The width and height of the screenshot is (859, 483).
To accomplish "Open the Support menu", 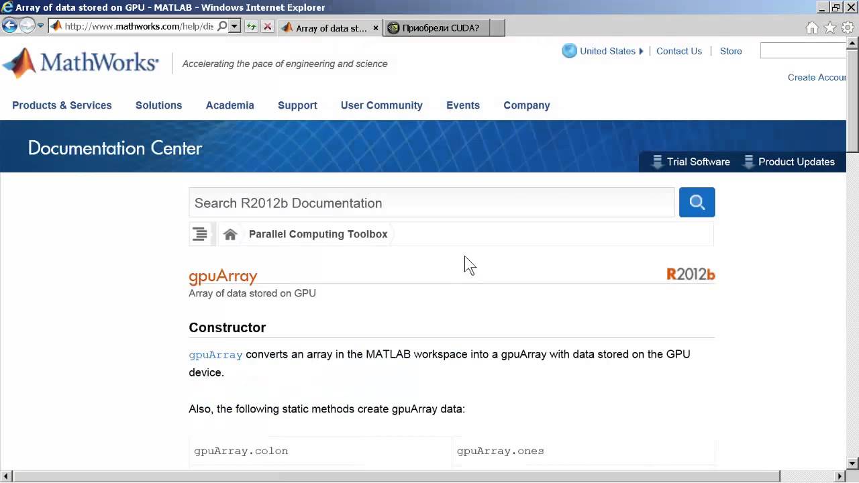I will (297, 105).
